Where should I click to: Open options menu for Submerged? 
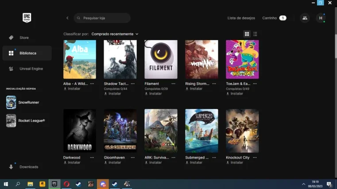click(214, 158)
